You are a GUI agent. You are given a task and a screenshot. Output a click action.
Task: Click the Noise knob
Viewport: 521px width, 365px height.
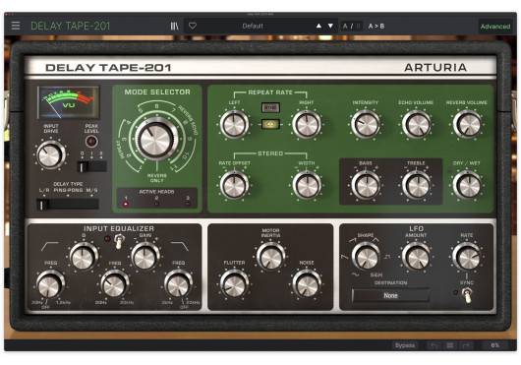point(307,284)
